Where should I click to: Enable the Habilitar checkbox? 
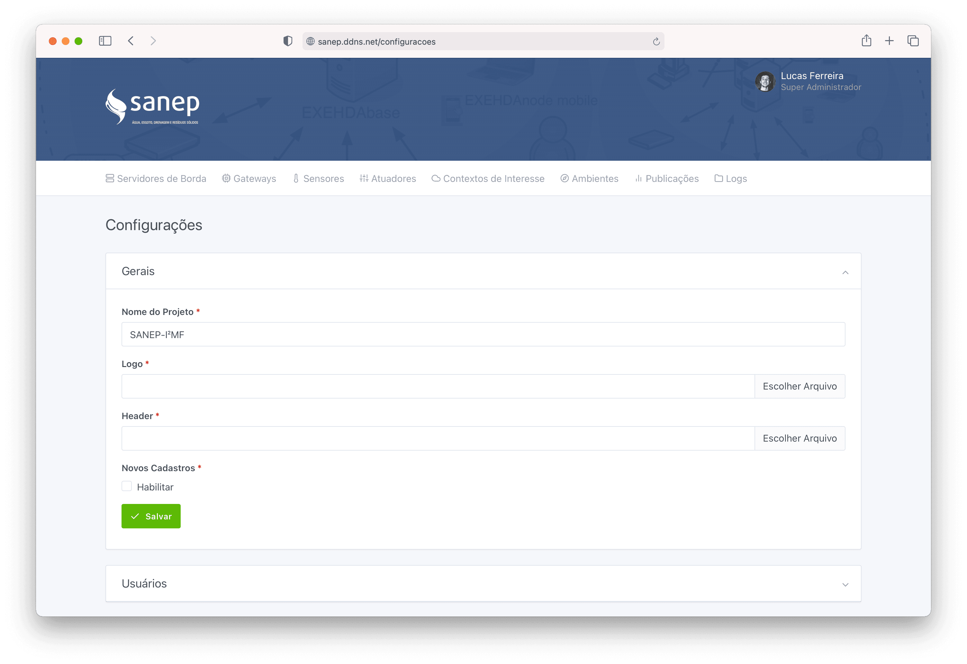pyautogui.click(x=127, y=486)
